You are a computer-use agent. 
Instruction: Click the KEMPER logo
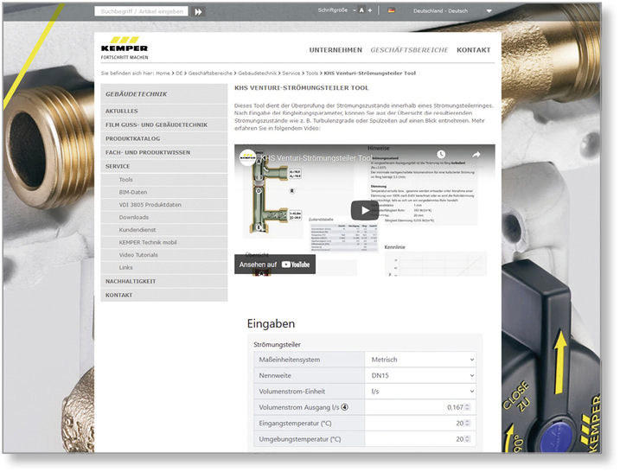click(x=125, y=47)
